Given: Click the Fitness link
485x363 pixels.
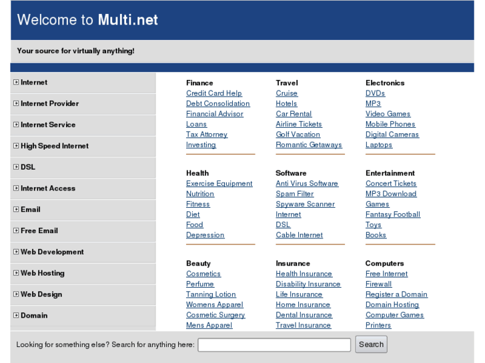Looking at the screenshot, I should (198, 204).
